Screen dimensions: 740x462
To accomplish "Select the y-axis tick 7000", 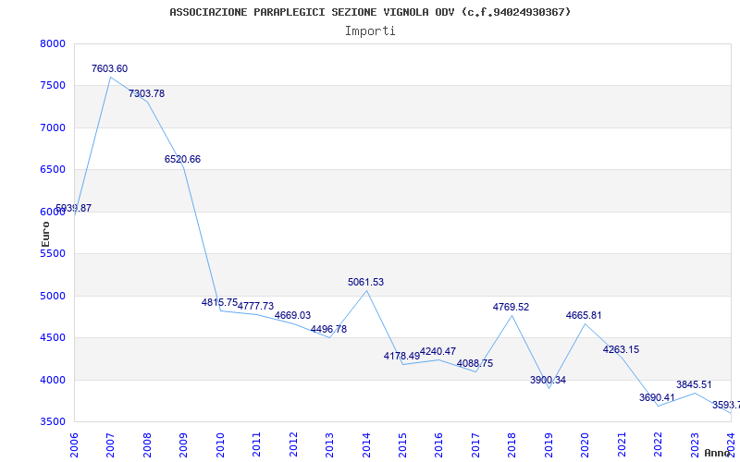I will point(53,128).
